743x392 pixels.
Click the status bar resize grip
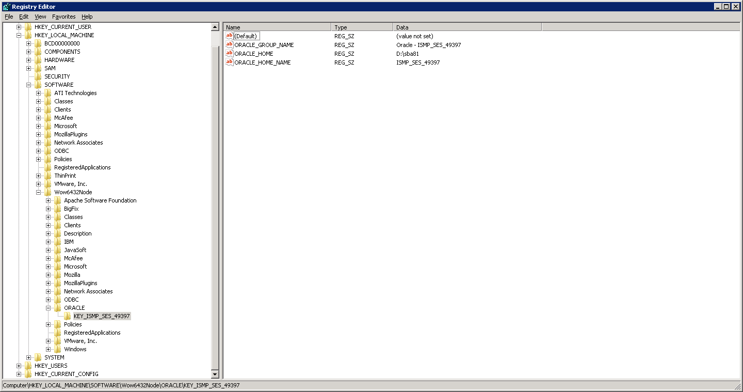tap(738, 386)
